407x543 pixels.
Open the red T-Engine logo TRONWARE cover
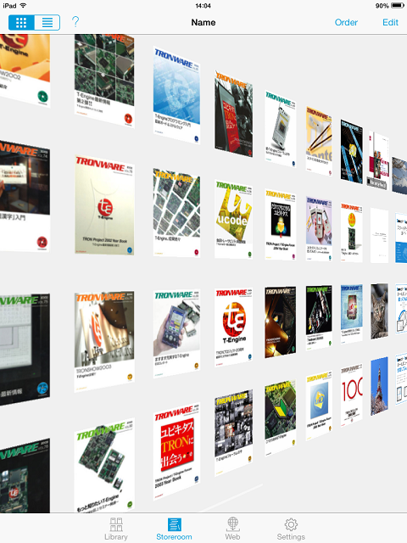click(233, 327)
